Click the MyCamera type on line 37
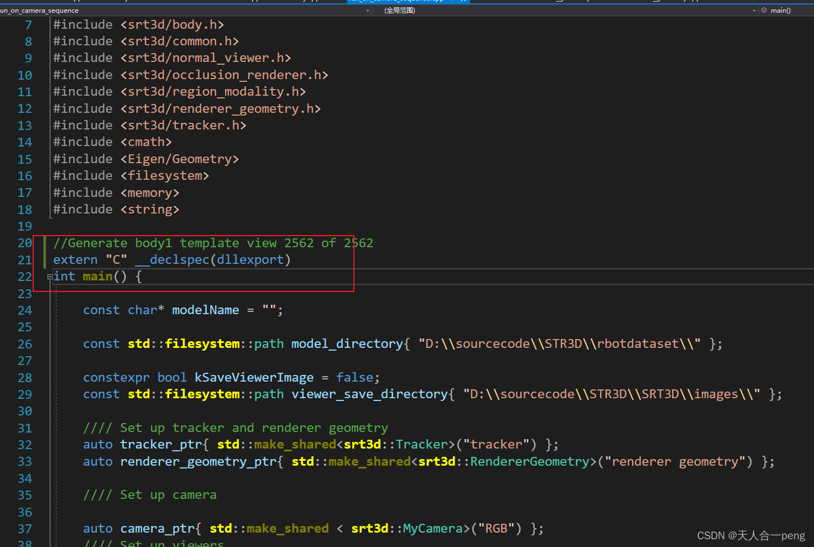 [433, 528]
